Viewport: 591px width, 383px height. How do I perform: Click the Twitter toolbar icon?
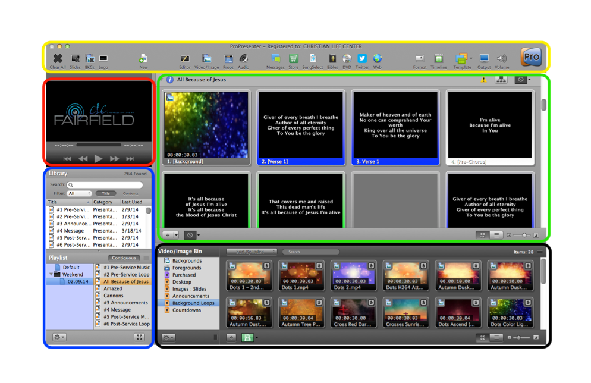pos(362,59)
